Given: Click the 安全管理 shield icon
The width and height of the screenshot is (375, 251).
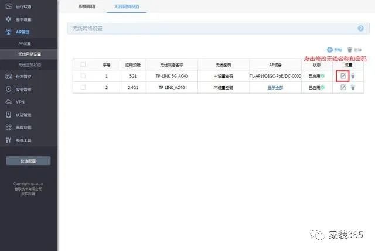Looking at the screenshot, I should (x=8, y=89).
